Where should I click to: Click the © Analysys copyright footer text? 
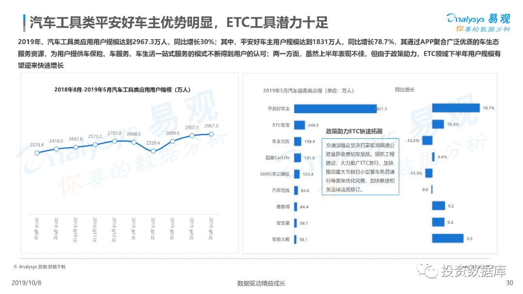coord(39,267)
